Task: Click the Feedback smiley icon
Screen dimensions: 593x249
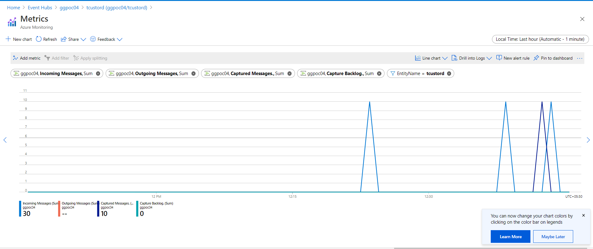Action: tap(93, 39)
